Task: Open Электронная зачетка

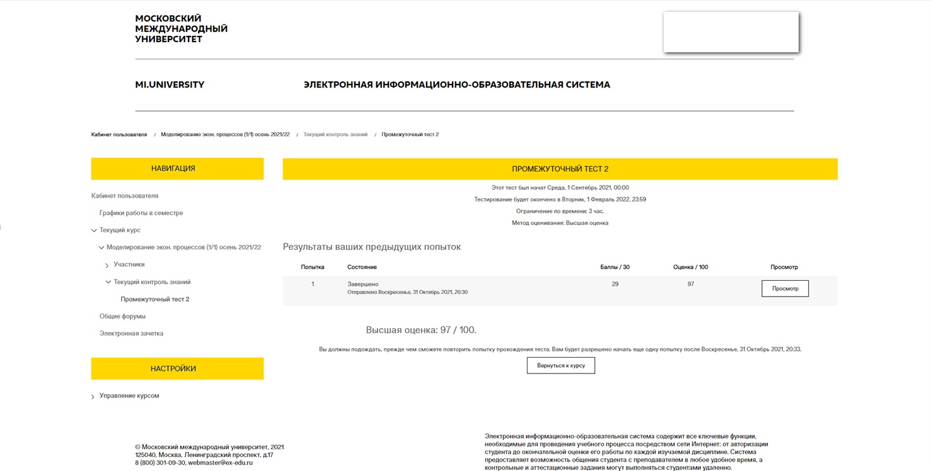Action: coord(131,333)
